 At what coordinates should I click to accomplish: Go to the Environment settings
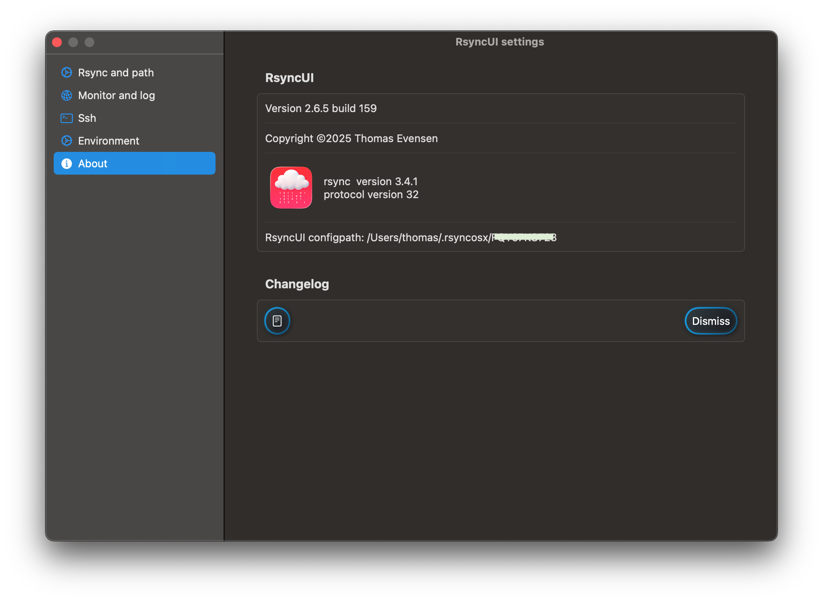tap(134, 141)
